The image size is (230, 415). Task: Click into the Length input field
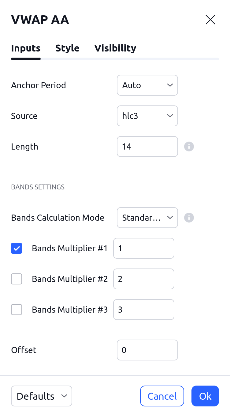click(147, 147)
